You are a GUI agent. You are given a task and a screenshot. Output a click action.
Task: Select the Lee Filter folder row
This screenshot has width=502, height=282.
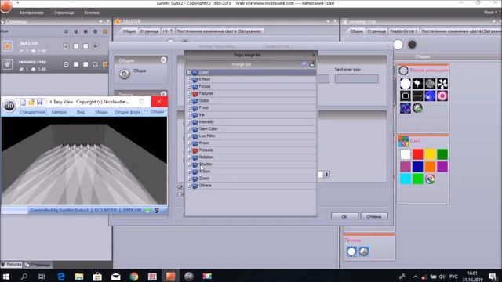point(251,136)
